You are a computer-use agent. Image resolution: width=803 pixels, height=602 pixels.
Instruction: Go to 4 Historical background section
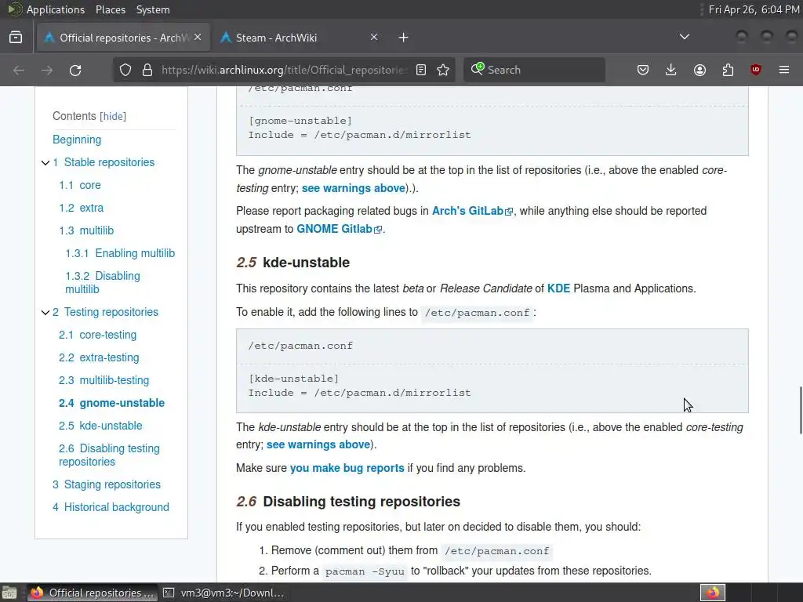(111, 507)
